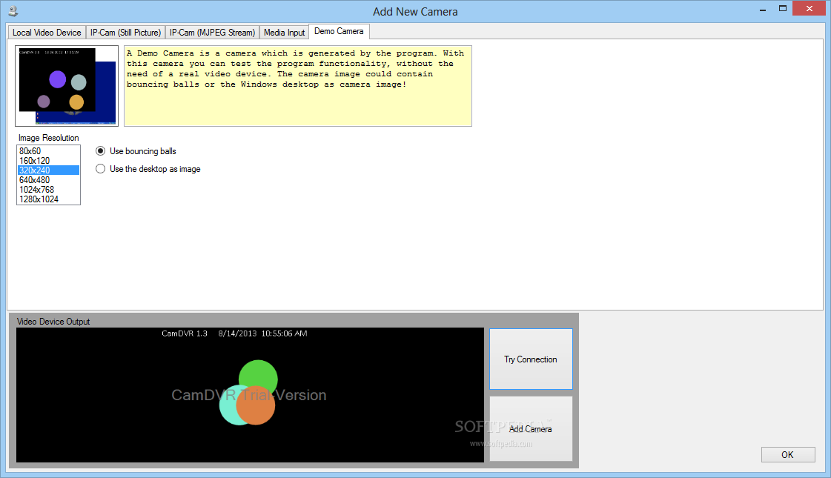Click the Add Camera button
The image size is (831, 478).
[531, 428]
